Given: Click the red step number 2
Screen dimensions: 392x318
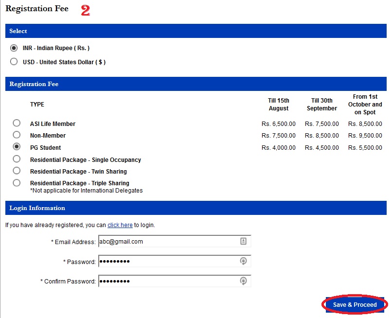Looking at the screenshot, I should pos(86,11).
